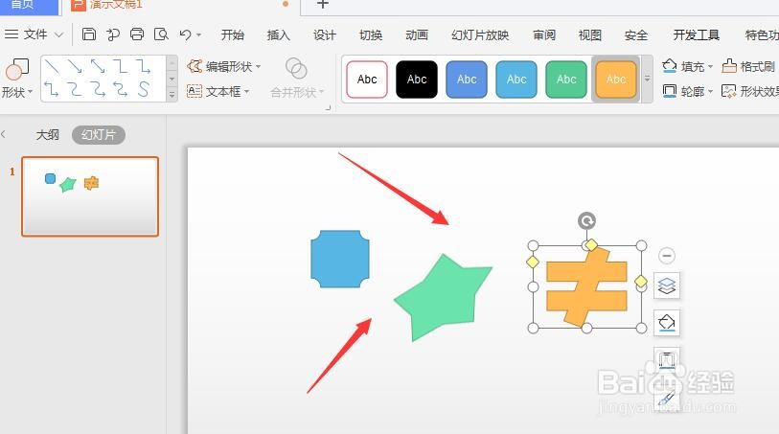The image size is (779, 434).
Task: Switch to the 切换 ribbon tab
Action: pyautogui.click(x=371, y=34)
